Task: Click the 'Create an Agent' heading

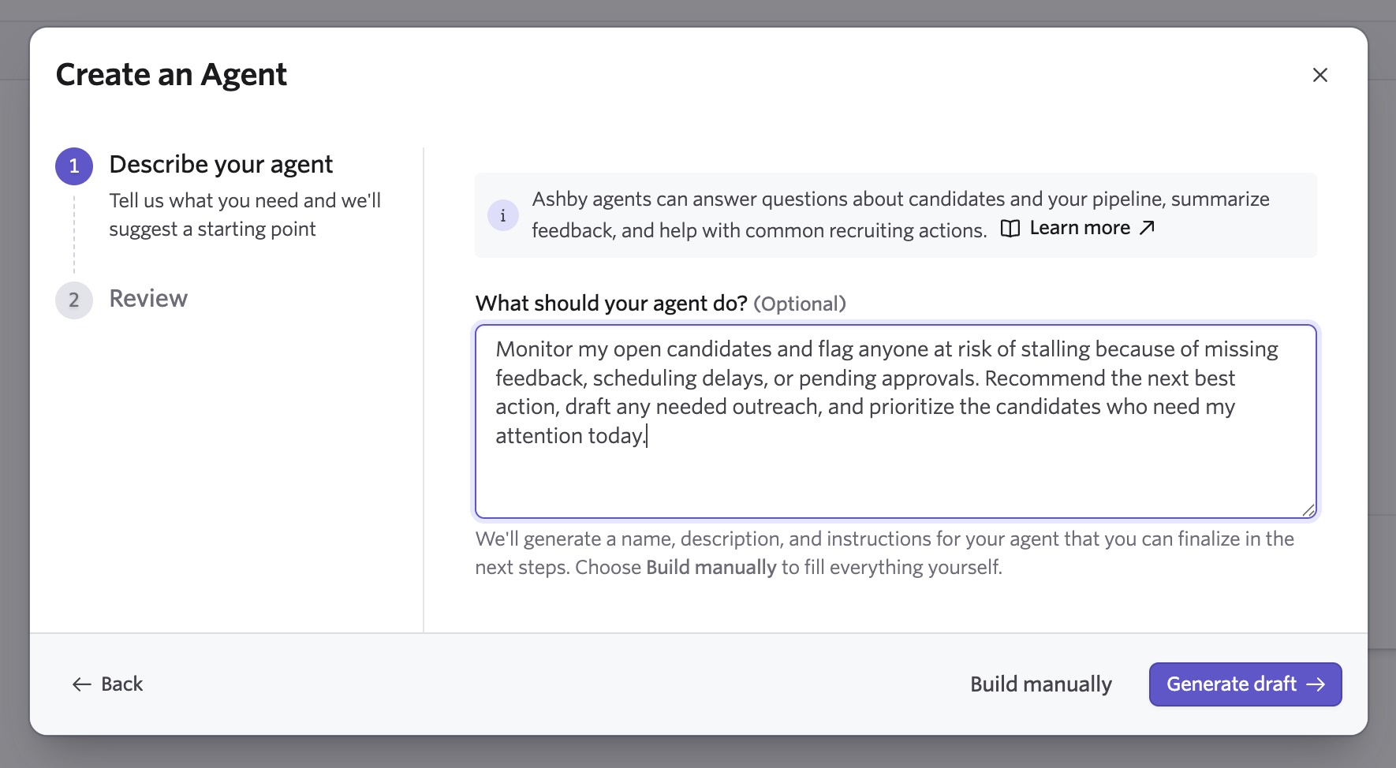Action: tap(171, 75)
